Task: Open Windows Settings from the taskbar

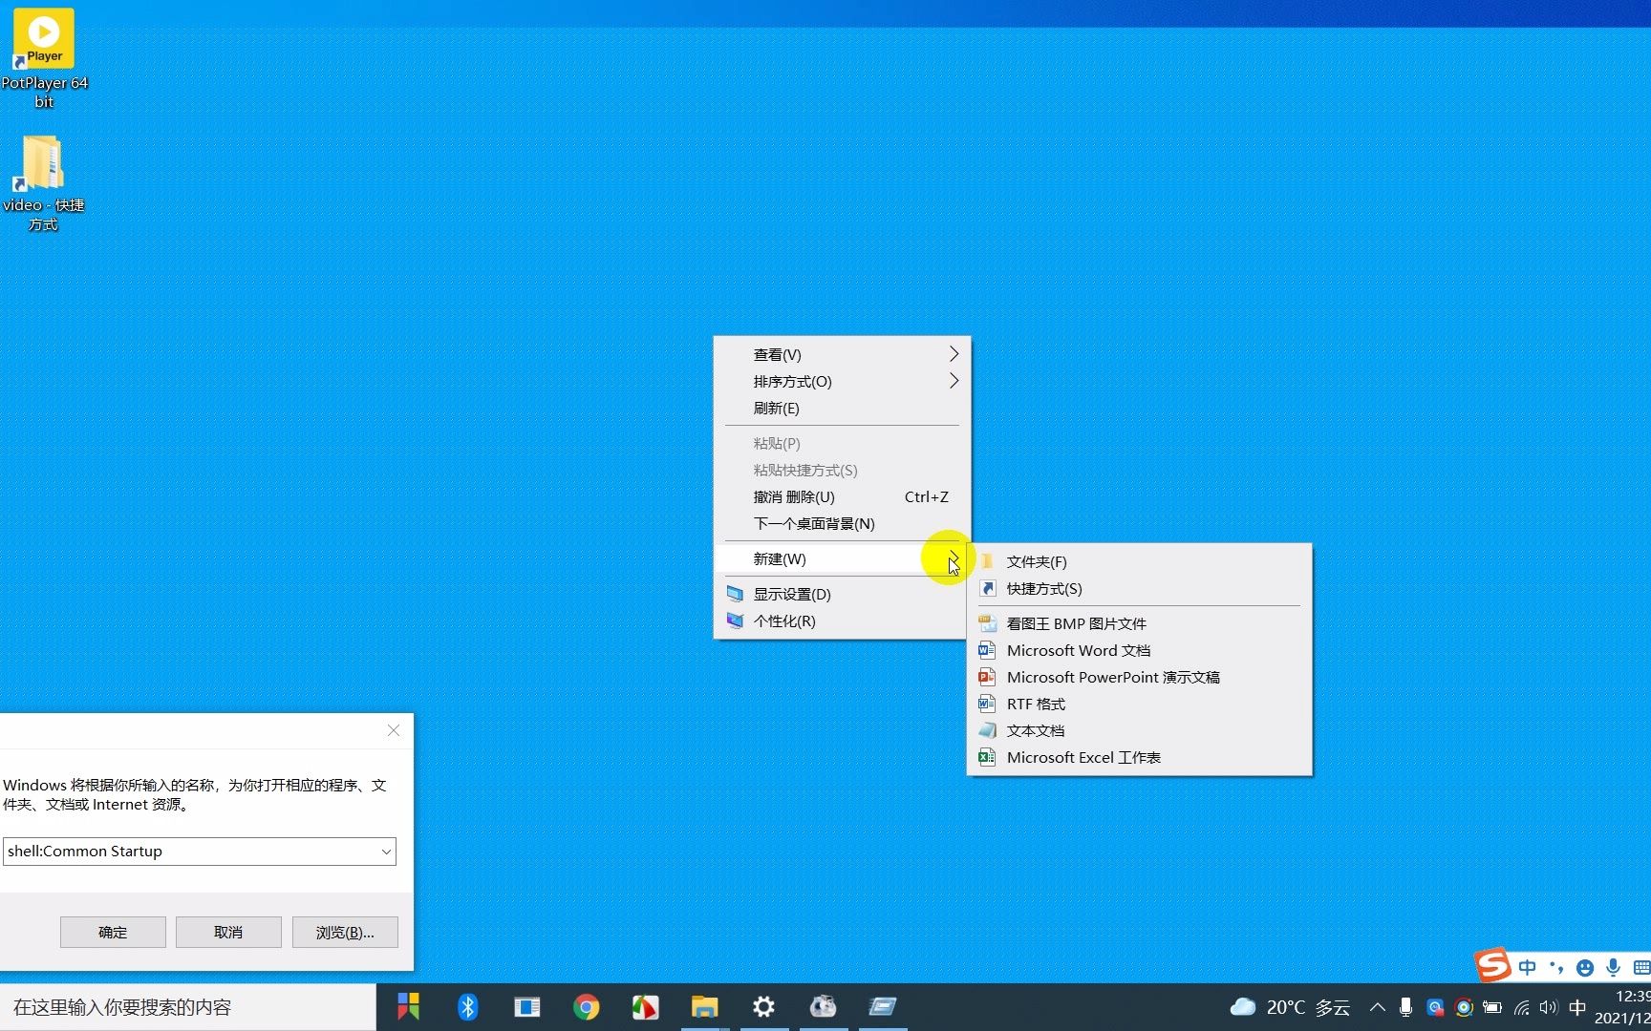Action: 763,1007
